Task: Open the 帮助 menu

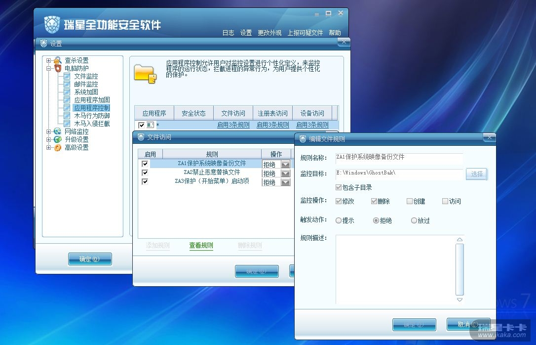Action: tap(335, 33)
